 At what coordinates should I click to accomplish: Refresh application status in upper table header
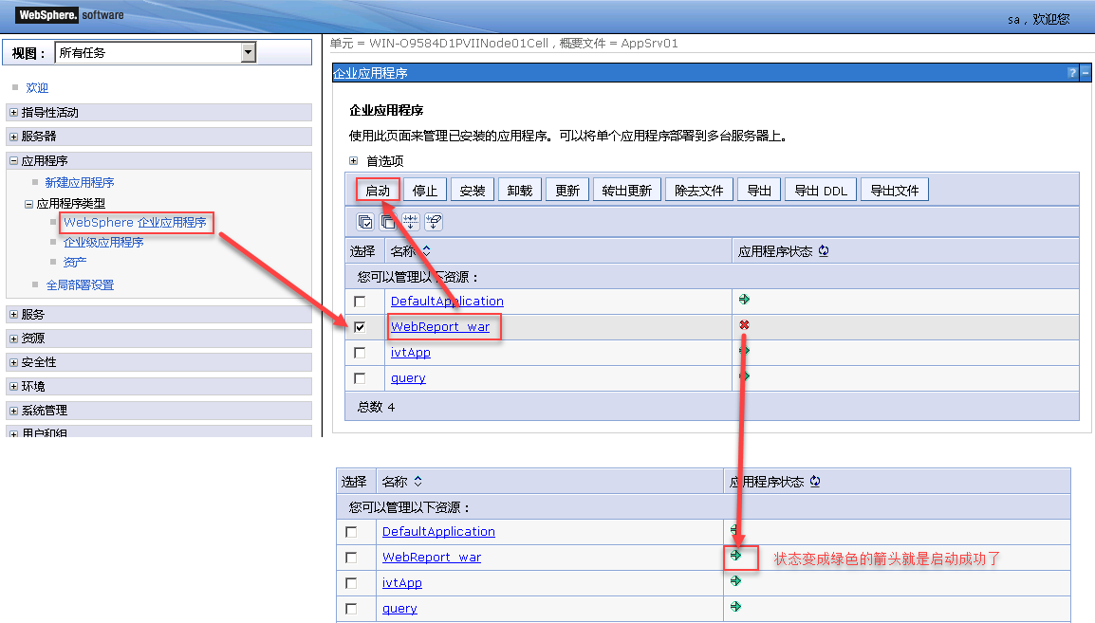click(x=824, y=250)
